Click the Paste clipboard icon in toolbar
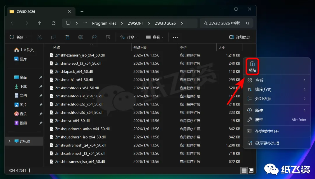This screenshot has height=179, width=315. 67,37
